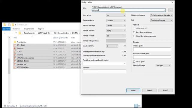Click the Vnesite geslo password field
This screenshot has width=192, height=108.
click(152, 49)
